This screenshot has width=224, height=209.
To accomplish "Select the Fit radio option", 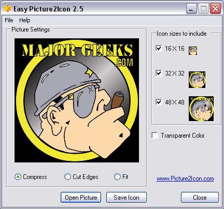I will (x=117, y=177).
